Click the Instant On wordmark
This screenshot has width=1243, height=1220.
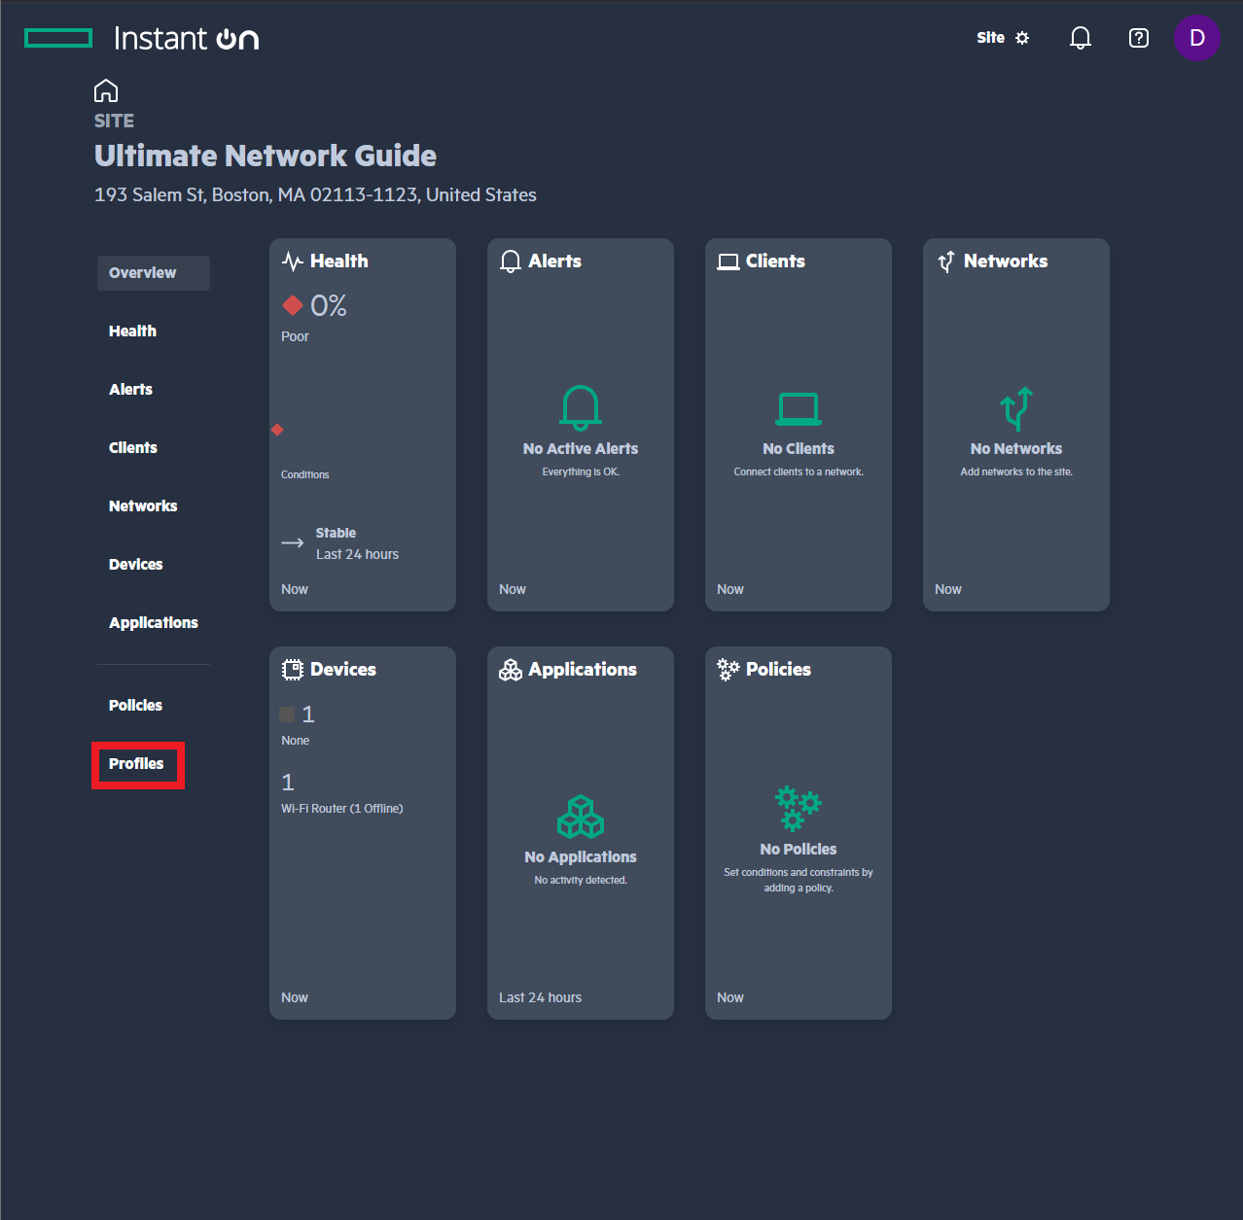(x=187, y=38)
